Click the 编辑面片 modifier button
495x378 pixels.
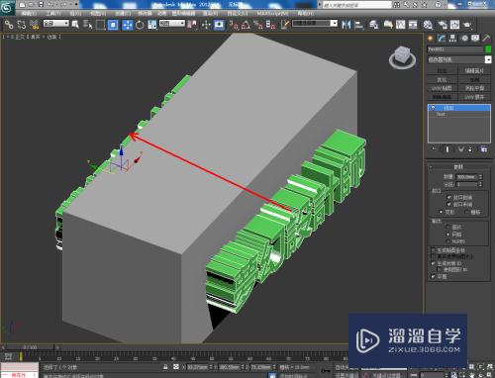pos(474,71)
